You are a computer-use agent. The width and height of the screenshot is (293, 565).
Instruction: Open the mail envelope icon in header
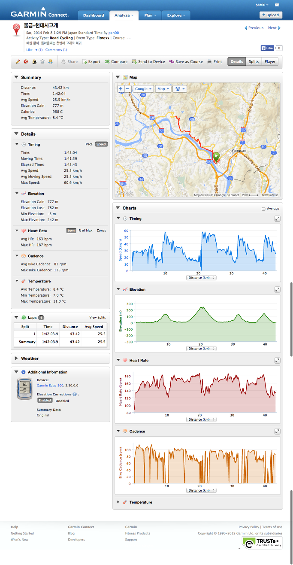tap(277, 5)
